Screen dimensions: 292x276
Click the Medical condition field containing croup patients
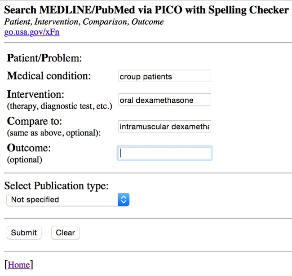point(164,76)
